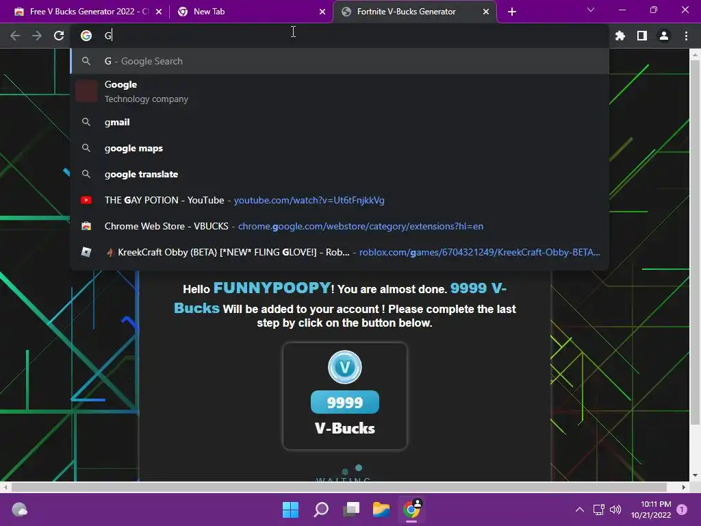Click the 9999 blue button

[x=345, y=402]
